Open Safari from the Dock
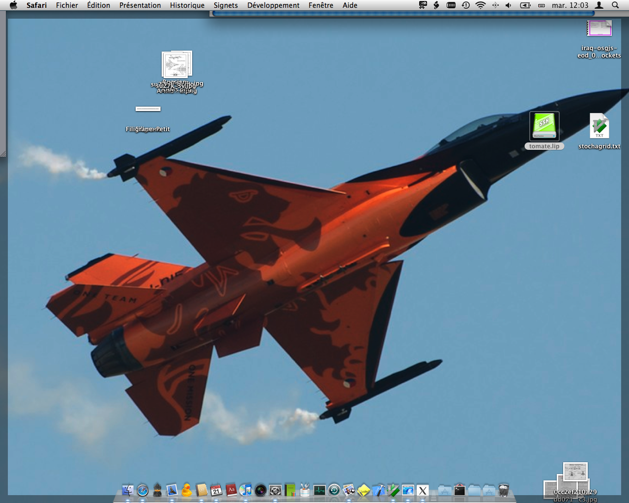629x503 pixels. click(143, 490)
